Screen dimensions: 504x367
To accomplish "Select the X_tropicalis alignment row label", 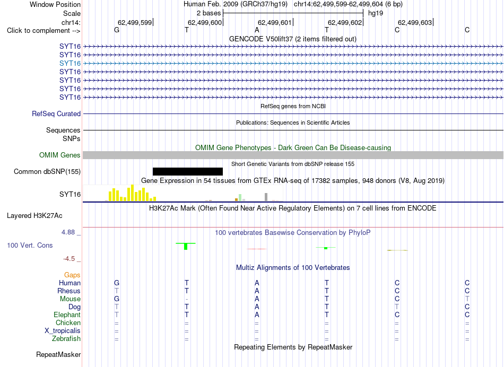I will point(63,331).
